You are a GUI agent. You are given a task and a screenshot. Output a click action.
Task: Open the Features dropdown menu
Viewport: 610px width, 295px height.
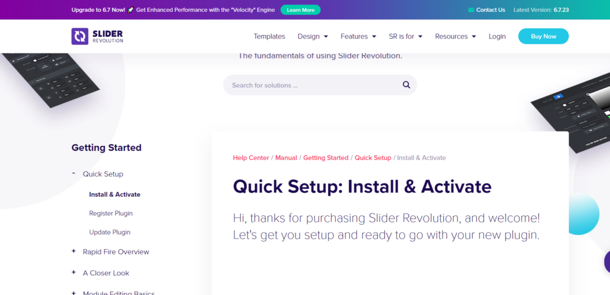pos(358,36)
